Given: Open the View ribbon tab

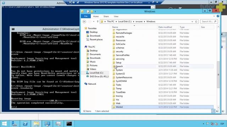Looking at the screenshot, I should point(116,17).
